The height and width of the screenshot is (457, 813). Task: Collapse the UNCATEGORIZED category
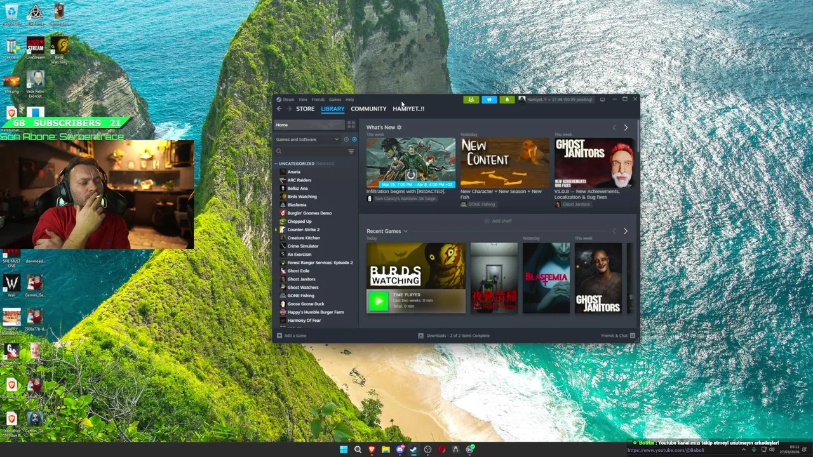(x=277, y=164)
